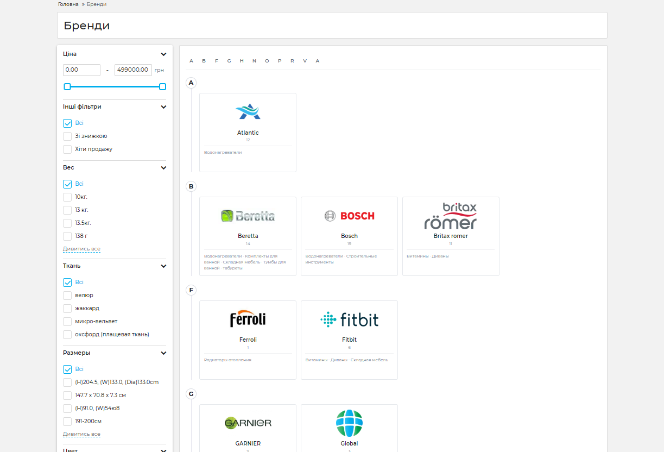Check the велюр fabric filter
The image size is (664, 452).
point(67,296)
